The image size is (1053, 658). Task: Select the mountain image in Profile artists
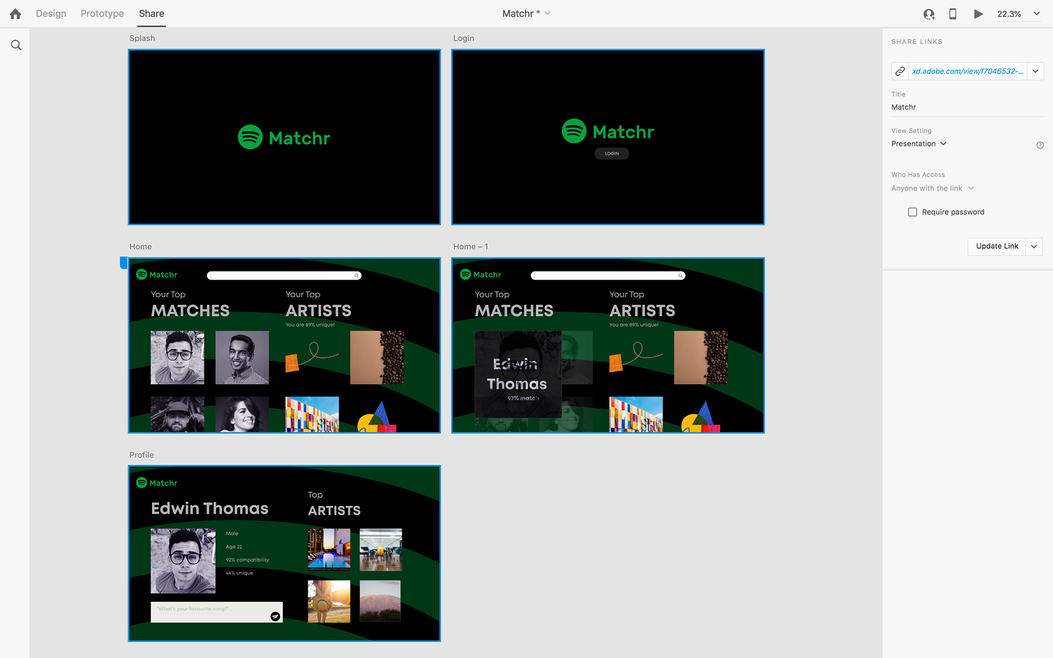pyautogui.click(x=380, y=601)
